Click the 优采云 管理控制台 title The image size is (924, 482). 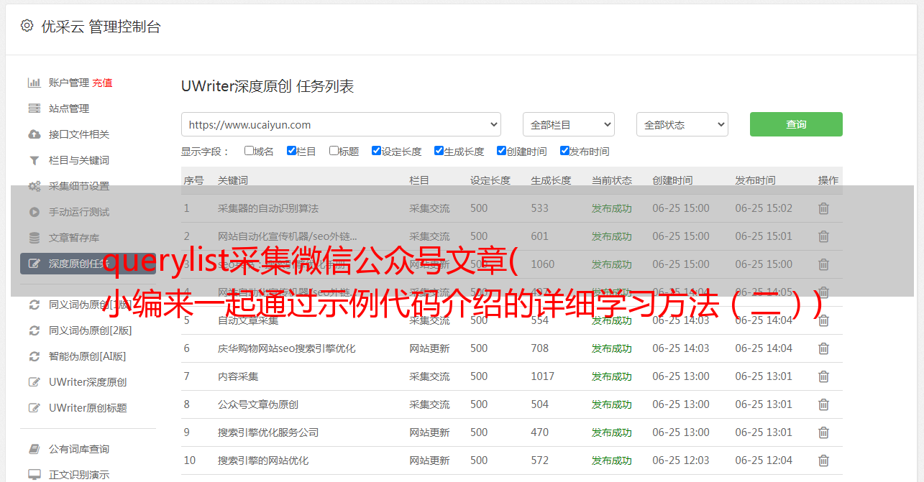[101, 27]
